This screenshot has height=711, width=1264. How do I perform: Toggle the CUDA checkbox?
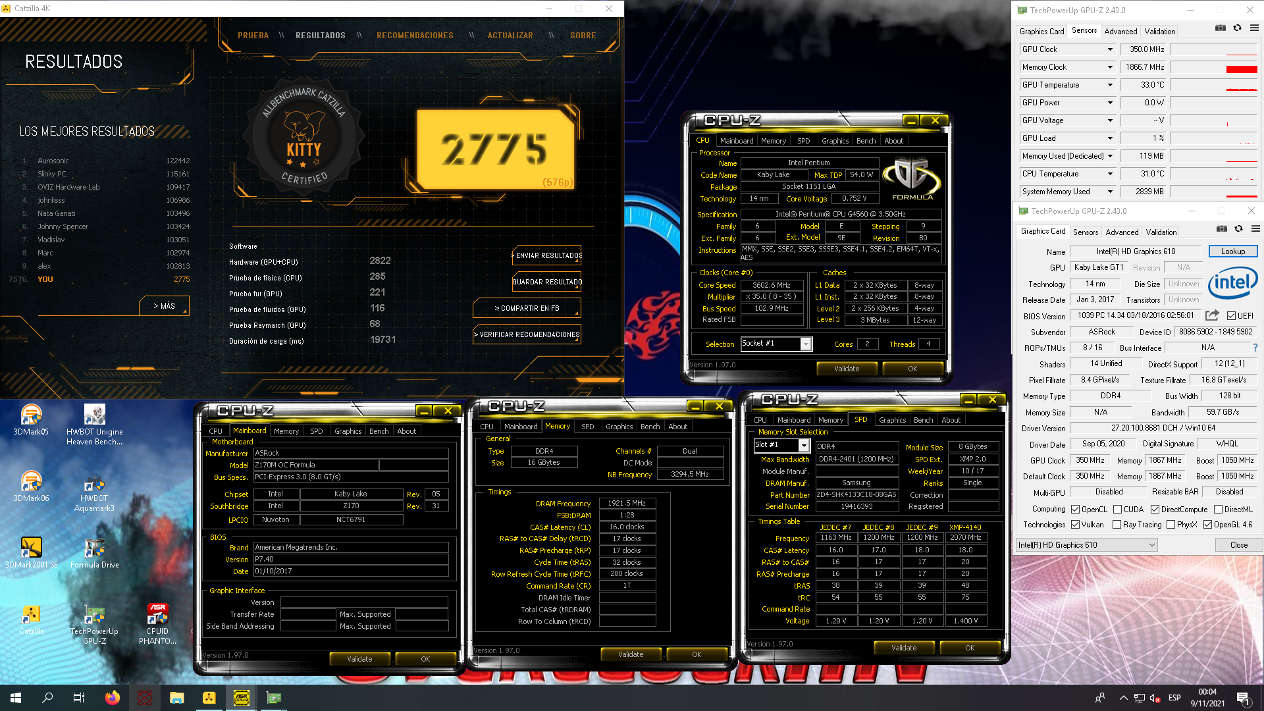pyautogui.click(x=1117, y=510)
